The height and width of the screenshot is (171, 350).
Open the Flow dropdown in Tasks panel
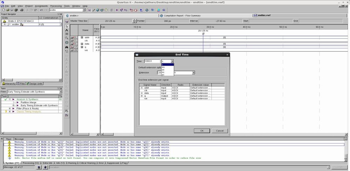[61, 92]
